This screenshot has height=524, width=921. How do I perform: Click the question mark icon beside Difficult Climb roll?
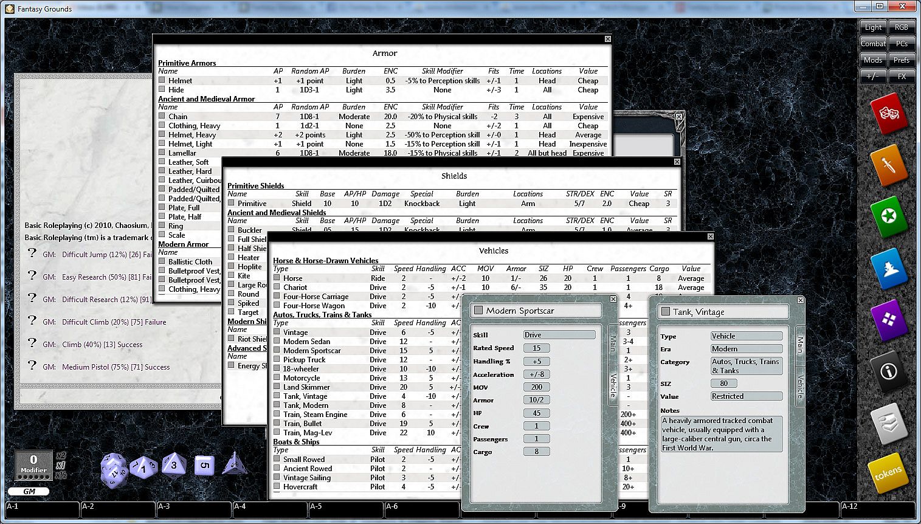click(32, 320)
